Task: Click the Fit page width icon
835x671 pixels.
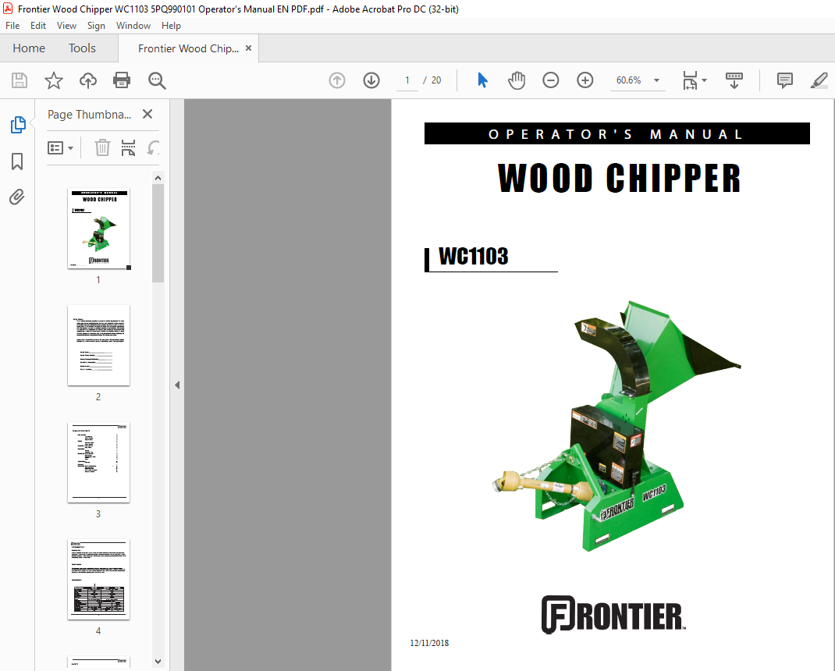Action: coord(690,80)
